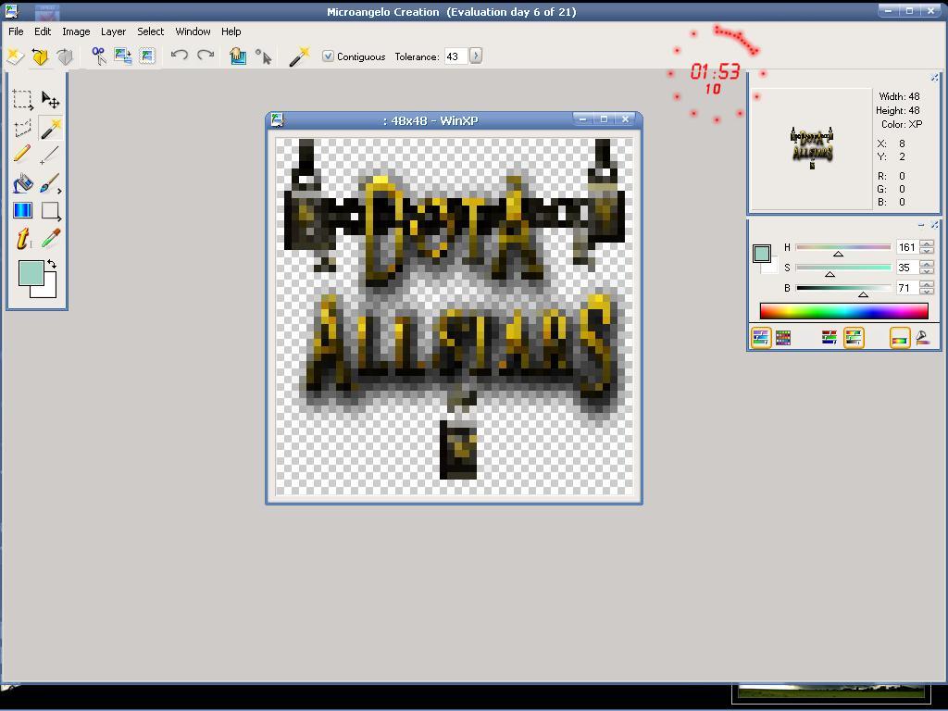Click the foreground swatch in the color panel
The height and width of the screenshot is (711, 948).
point(761,254)
